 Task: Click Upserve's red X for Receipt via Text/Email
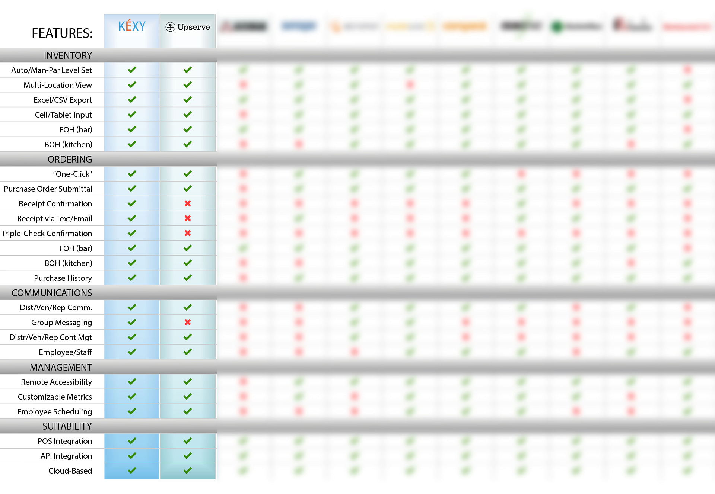pyautogui.click(x=188, y=218)
